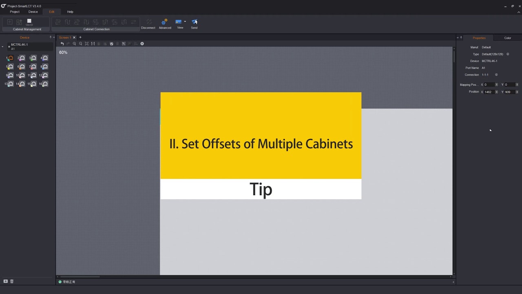Adjust Mapping Position Y stepper
The width and height of the screenshot is (522, 294).
coord(517,85)
